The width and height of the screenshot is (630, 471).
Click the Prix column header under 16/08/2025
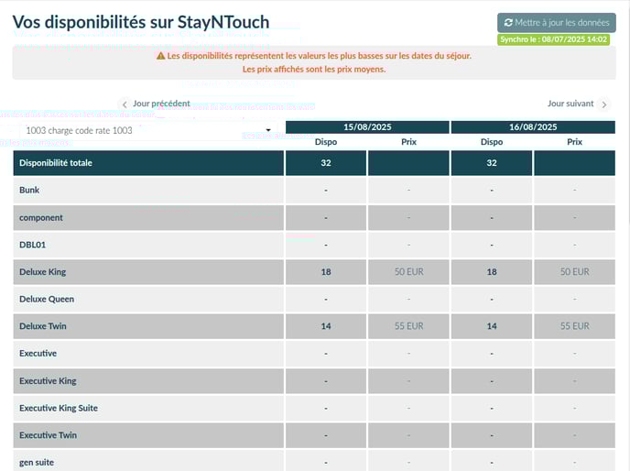574,142
